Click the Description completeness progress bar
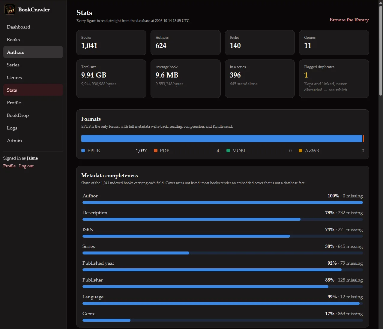This screenshot has width=383, height=329. [x=223, y=219]
